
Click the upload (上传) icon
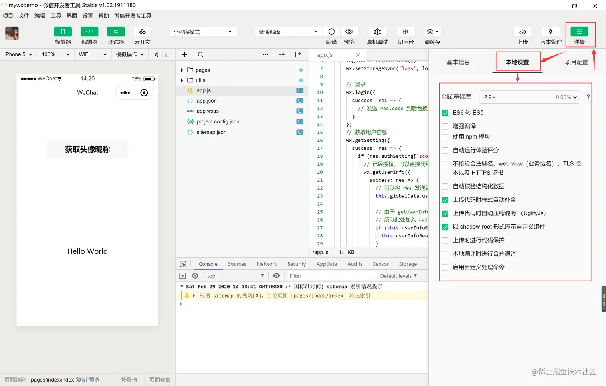click(523, 32)
